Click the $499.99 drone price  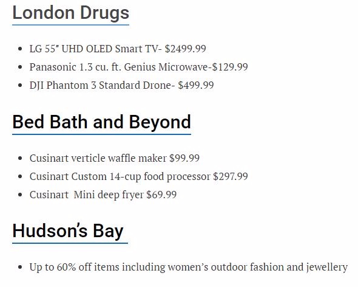pyautogui.click(x=196, y=85)
